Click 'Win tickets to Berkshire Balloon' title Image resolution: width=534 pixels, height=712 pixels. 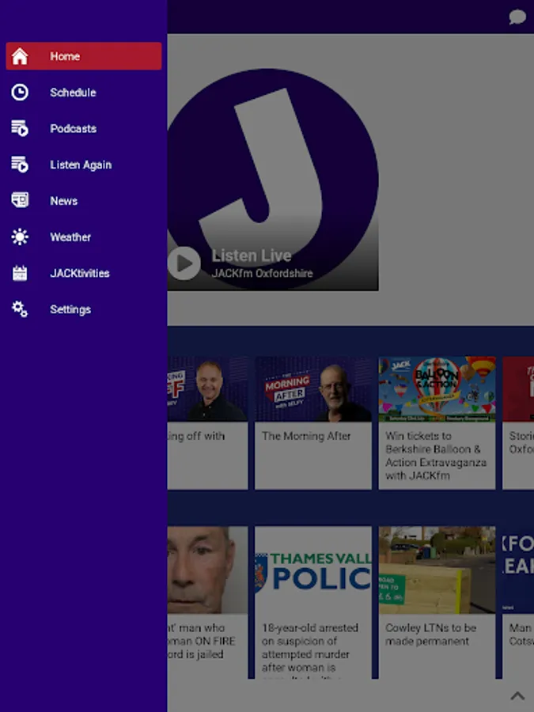coord(436,456)
